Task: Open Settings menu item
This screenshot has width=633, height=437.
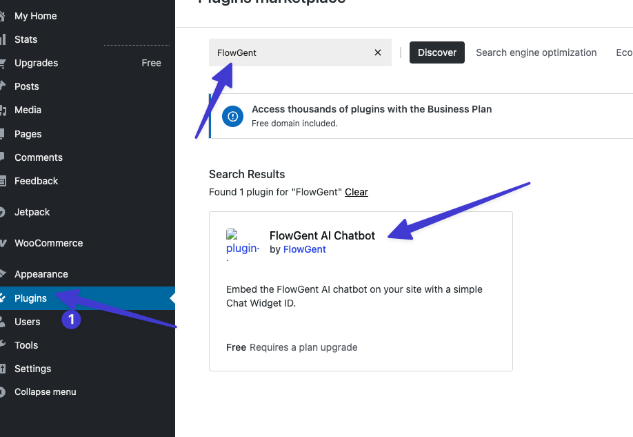Action: [x=32, y=368]
